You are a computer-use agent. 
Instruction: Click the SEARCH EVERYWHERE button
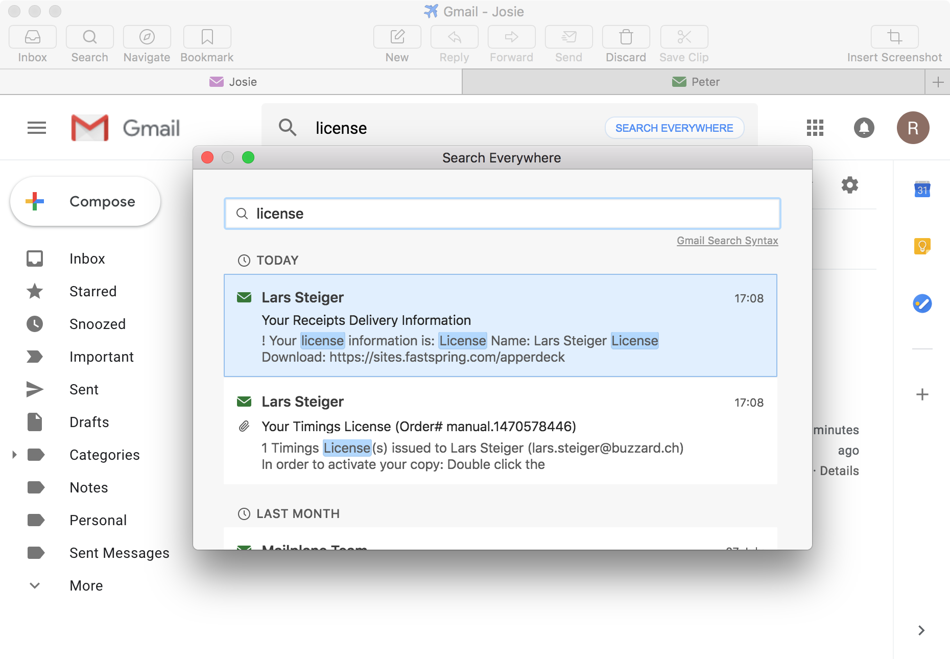pos(674,128)
